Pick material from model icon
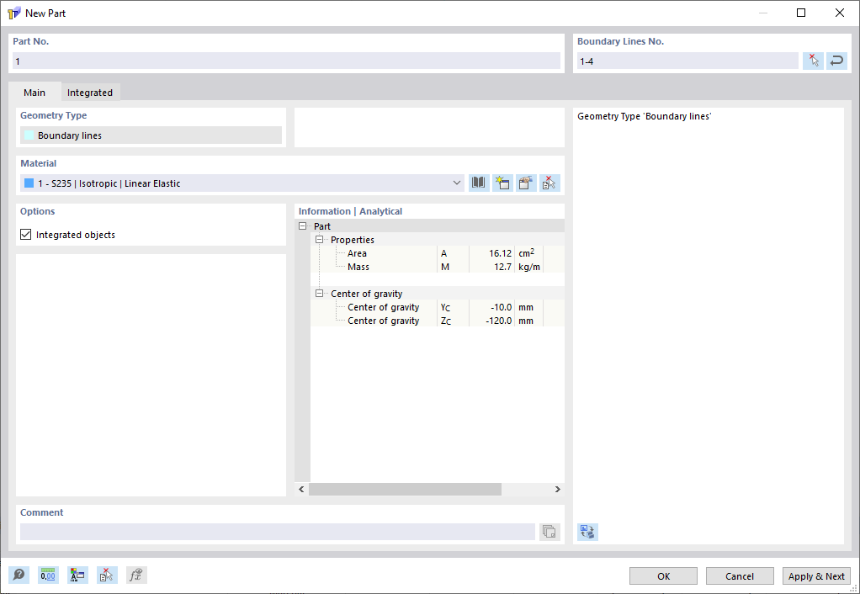The height and width of the screenshot is (594, 860). click(x=549, y=183)
